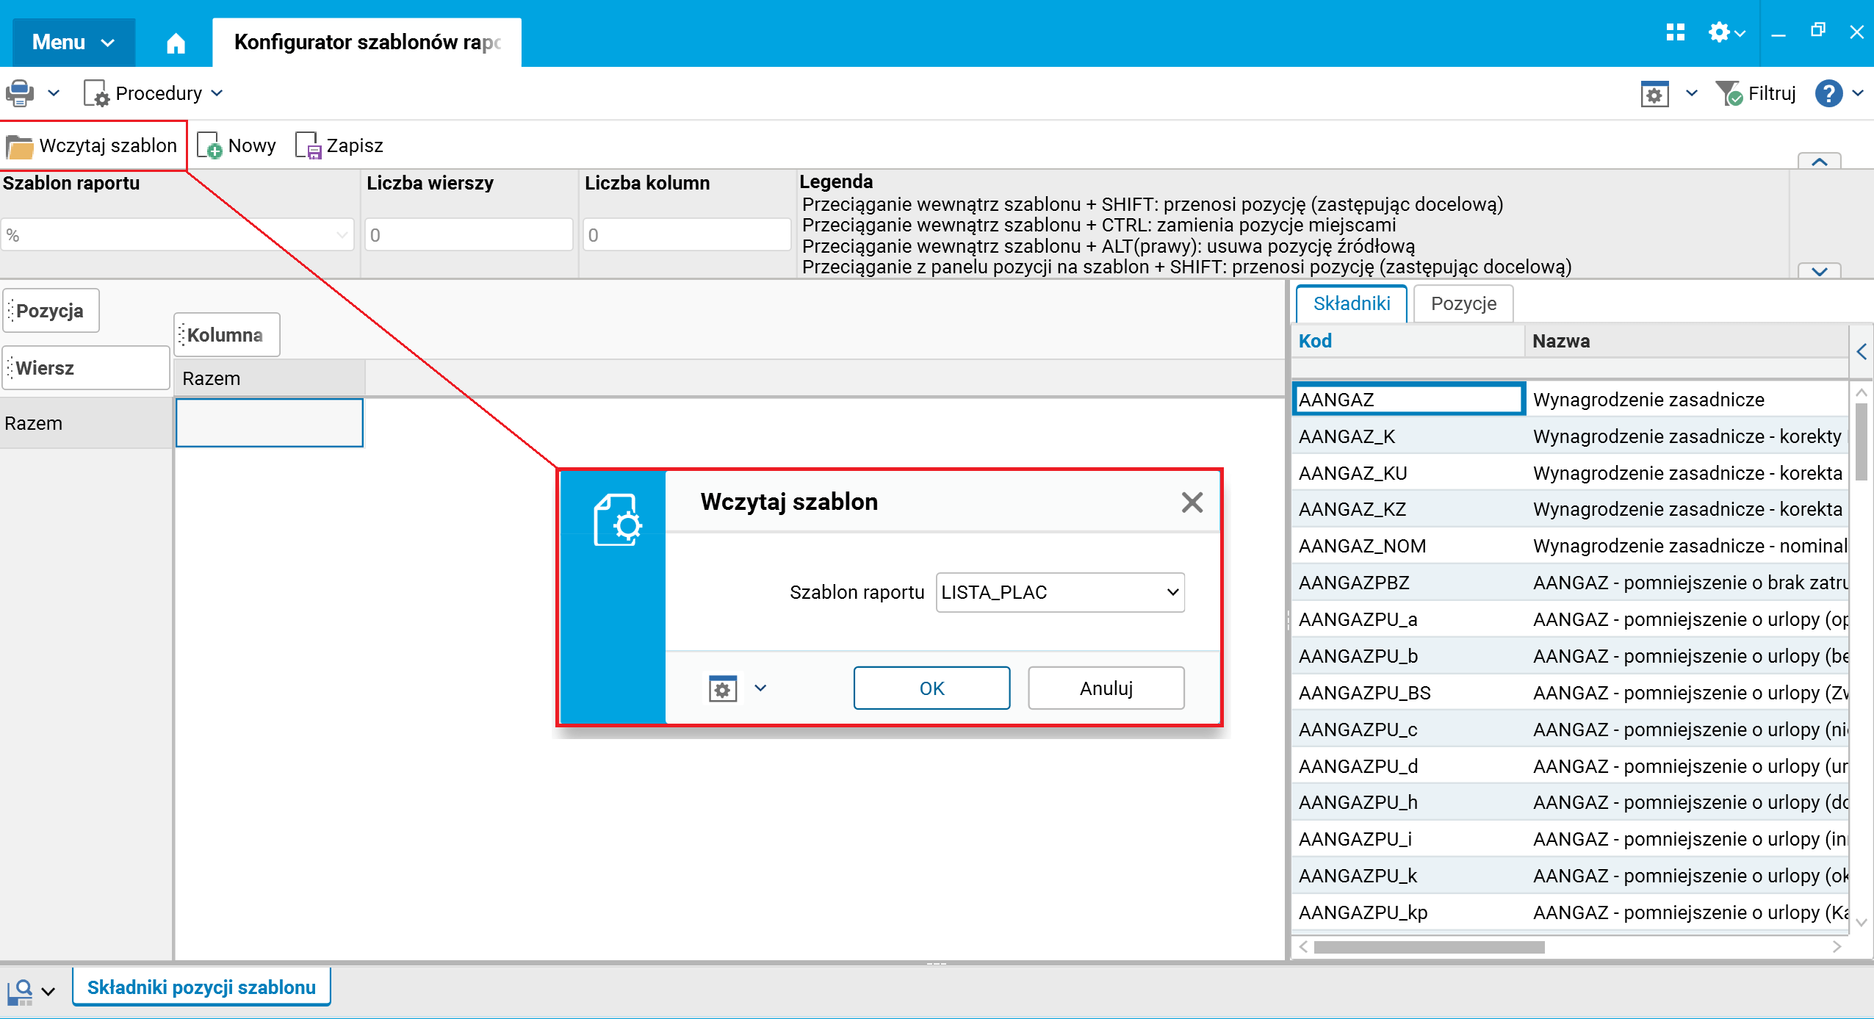
Task: Click the printer icon in the toolbar
Action: (x=20, y=93)
